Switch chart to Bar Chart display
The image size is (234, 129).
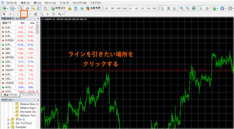[163, 8]
